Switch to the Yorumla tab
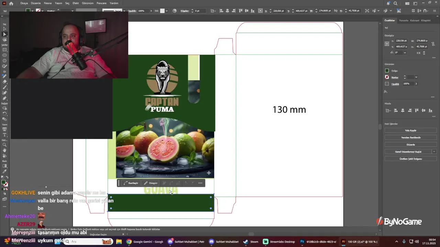This screenshot has width=440, height=247. pos(404,20)
